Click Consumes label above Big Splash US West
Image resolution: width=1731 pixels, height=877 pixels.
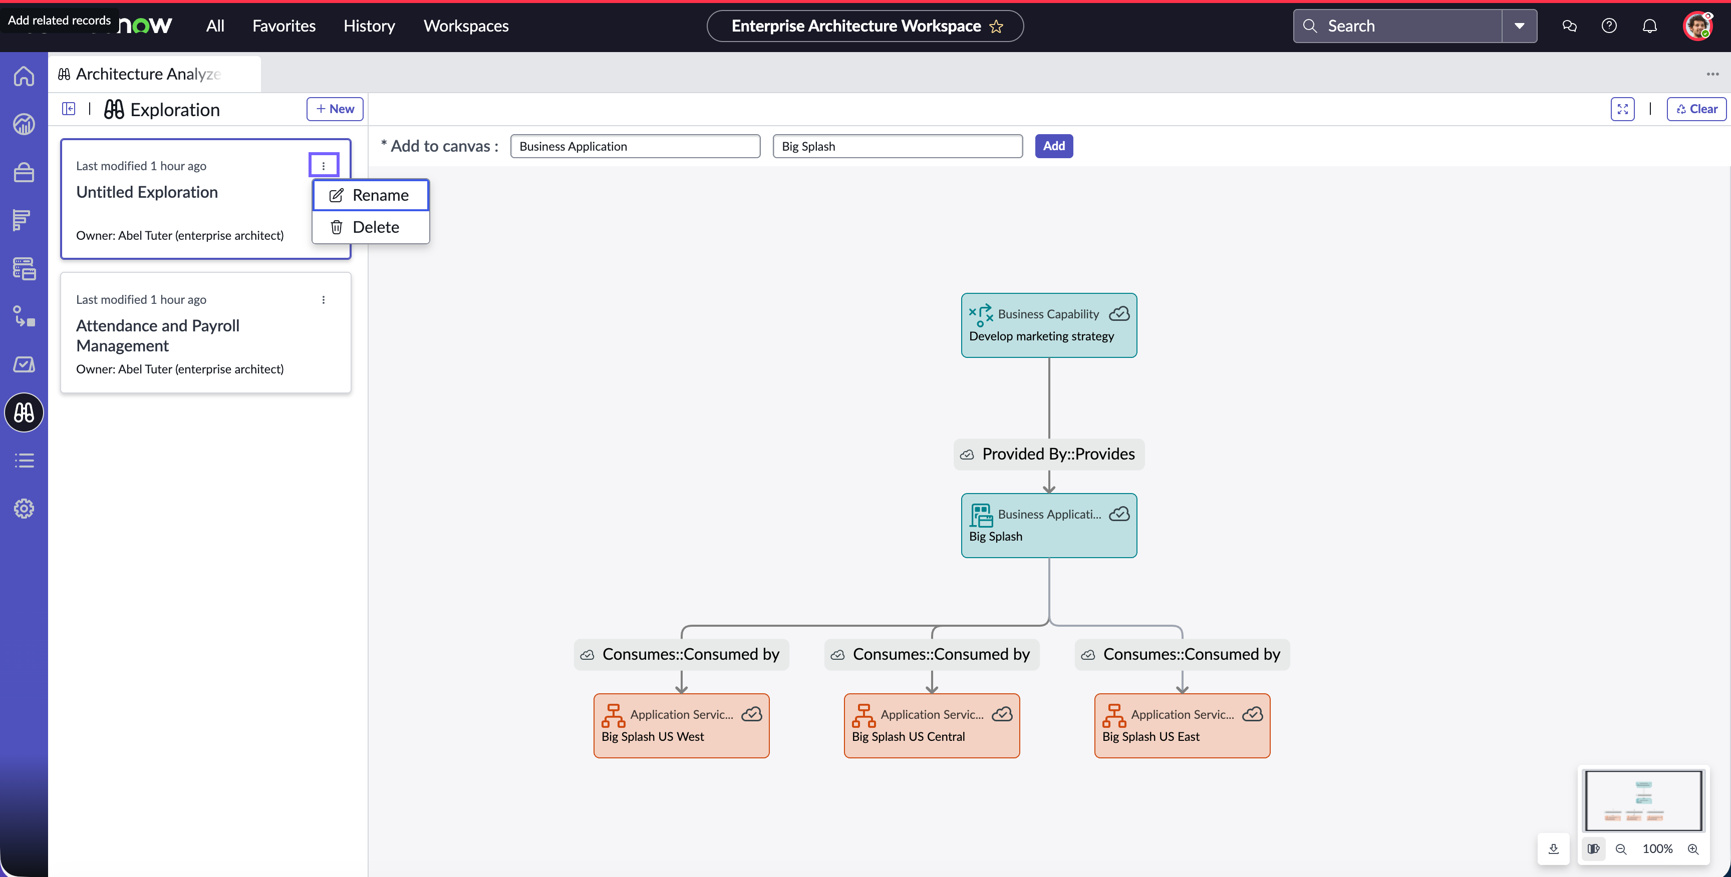coord(681,654)
